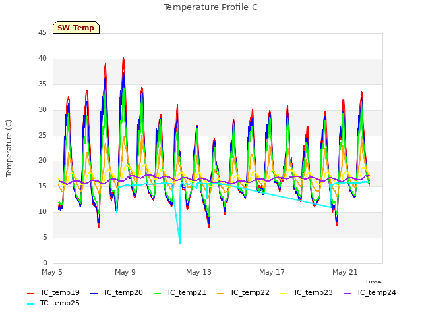Toggle TC_temp19 series in legend

pyautogui.click(x=53, y=292)
